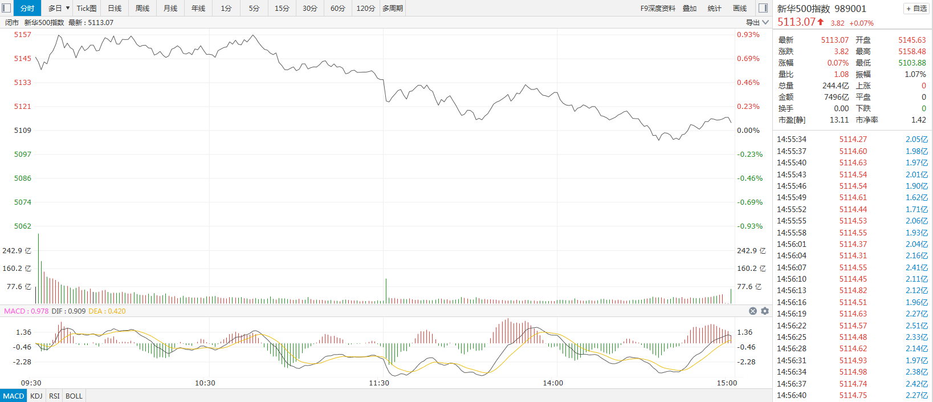Select the 14:56:31 tick row

tap(852, 360)
